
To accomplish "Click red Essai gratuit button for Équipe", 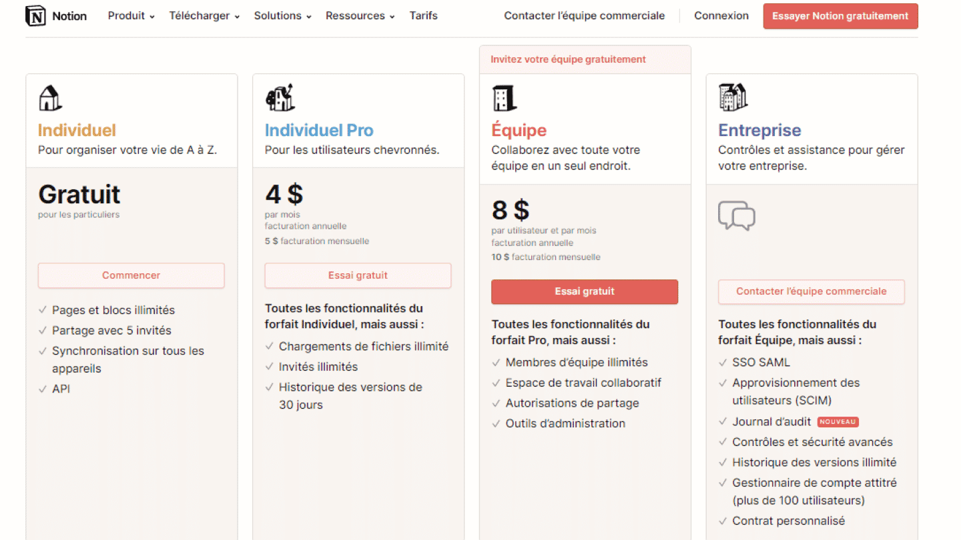I will click(585, 291).
